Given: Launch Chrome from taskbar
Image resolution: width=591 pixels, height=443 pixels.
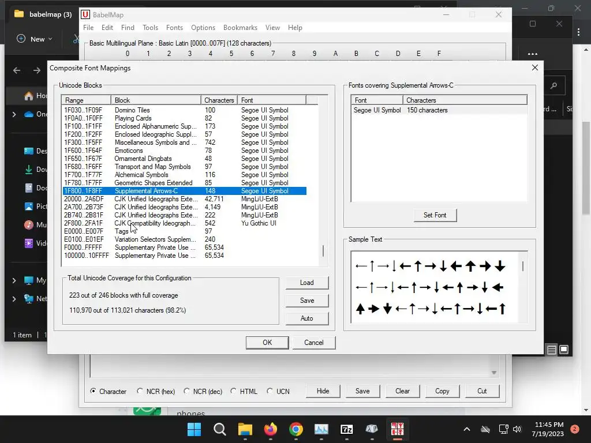Looking at the screenshot, I should [296, 429].
